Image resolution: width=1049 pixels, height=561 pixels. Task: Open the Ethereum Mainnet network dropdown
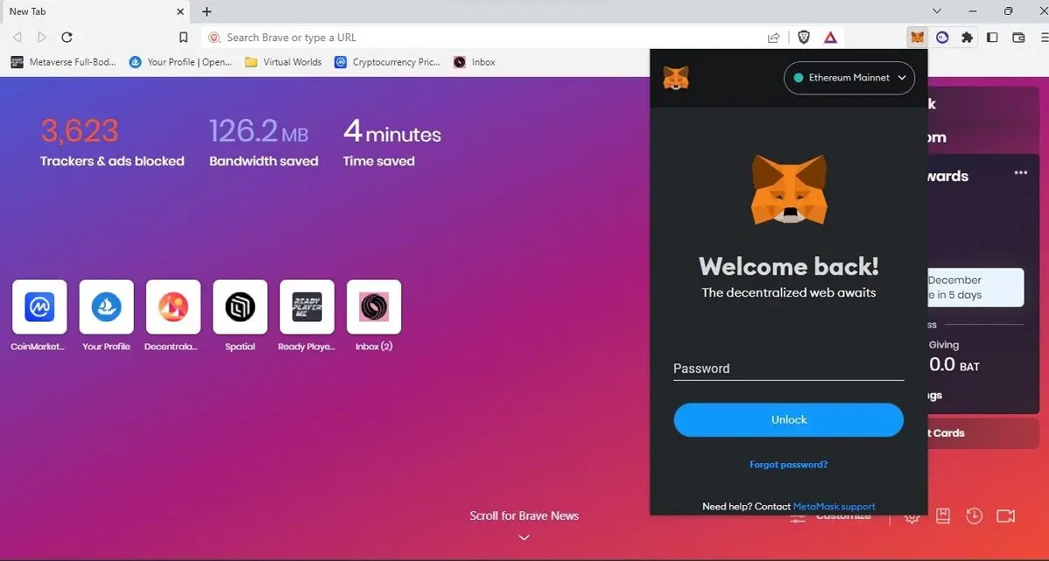pyautogui.click(x=848, y=78)
